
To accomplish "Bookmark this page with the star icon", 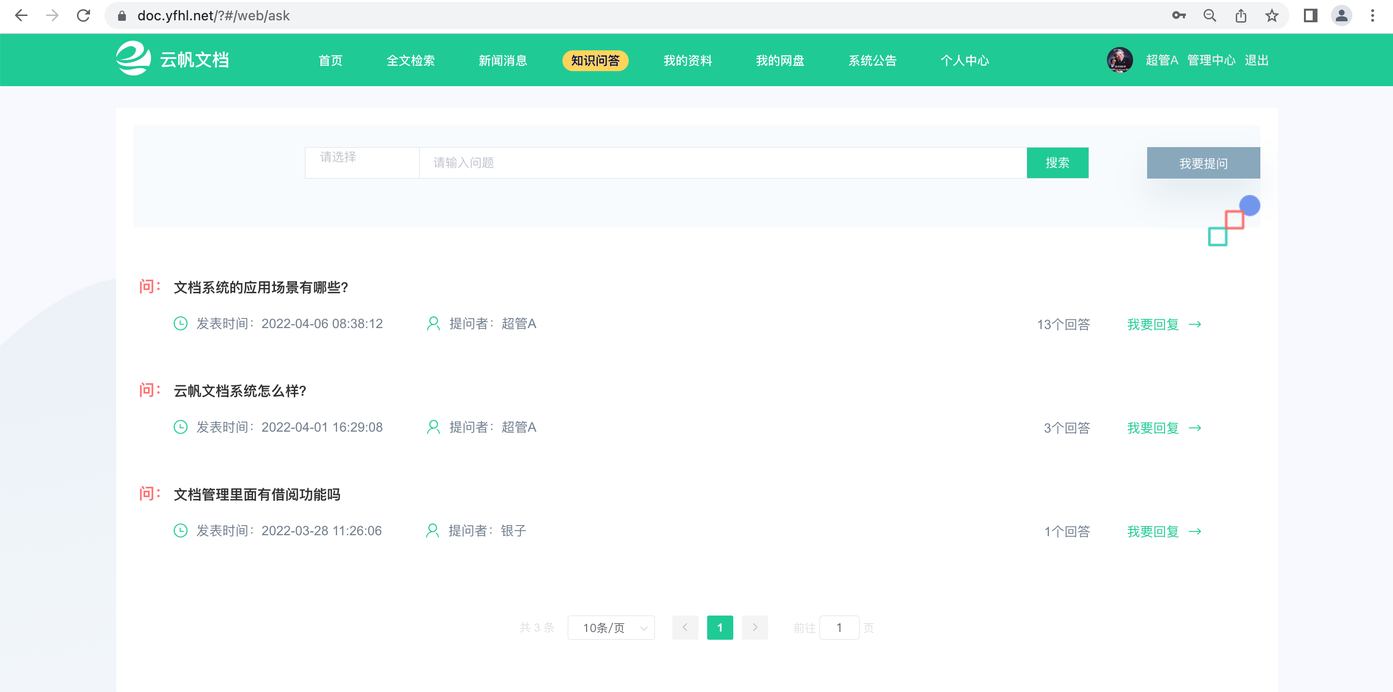I will point(1272,15).
